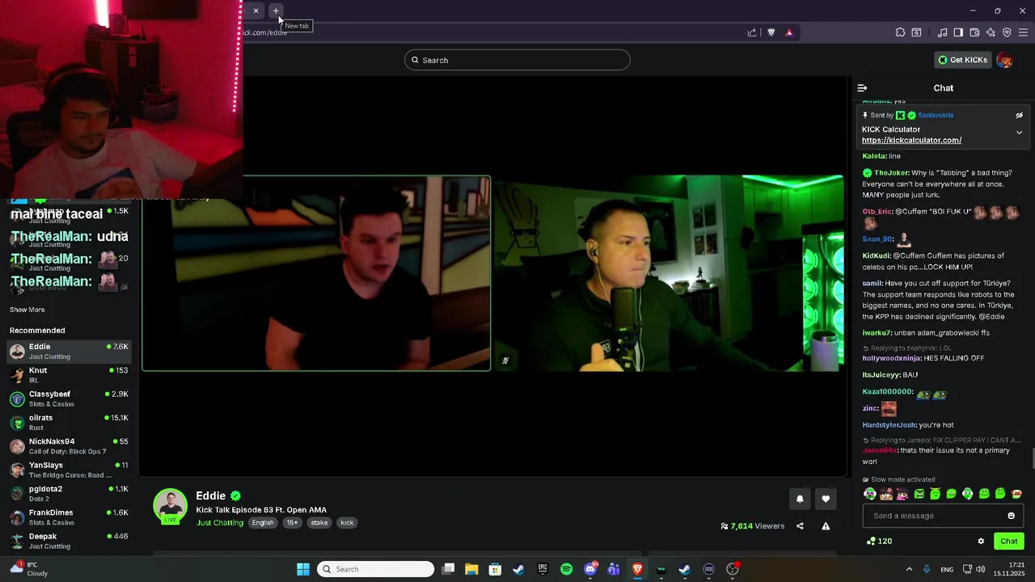This screenshot has height=582, width=1035.
Task: Click the Just Chatting category link
Action: pos(220,523)
